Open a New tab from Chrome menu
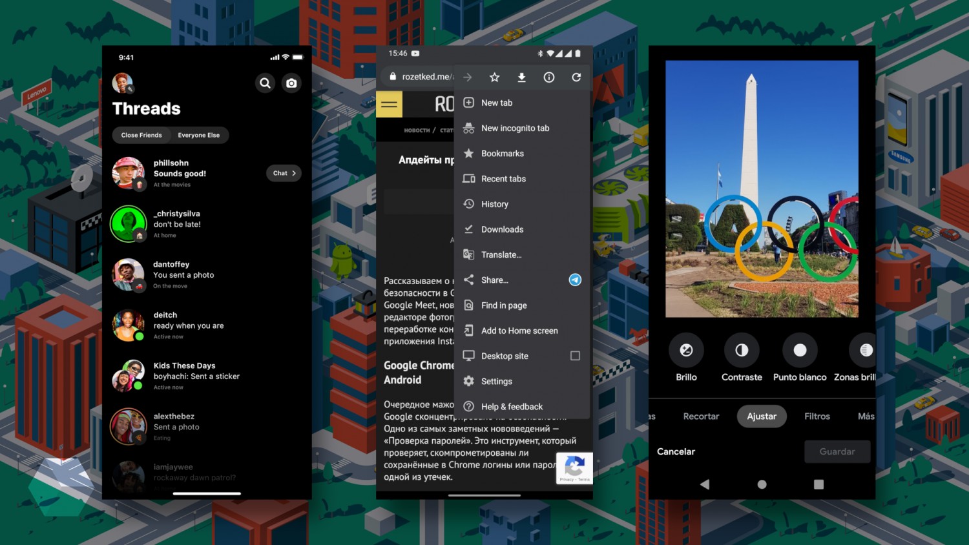Viewport: 969px width, 545px height. 522,103
